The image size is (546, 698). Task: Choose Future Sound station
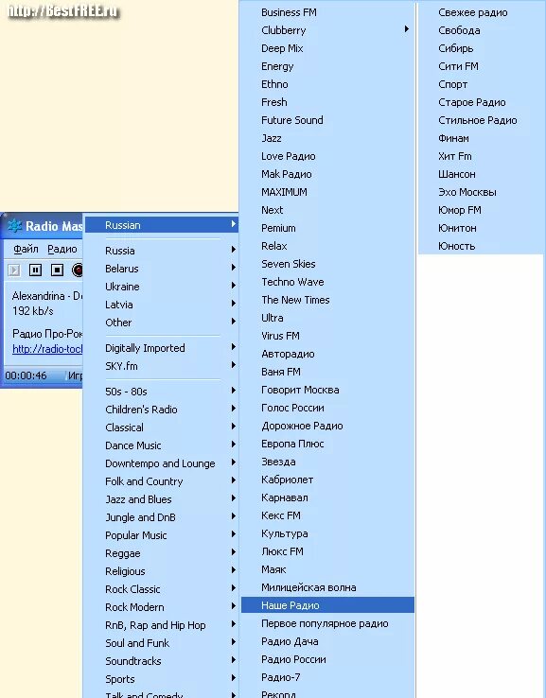pyautogui.click(x=327, y=120)
